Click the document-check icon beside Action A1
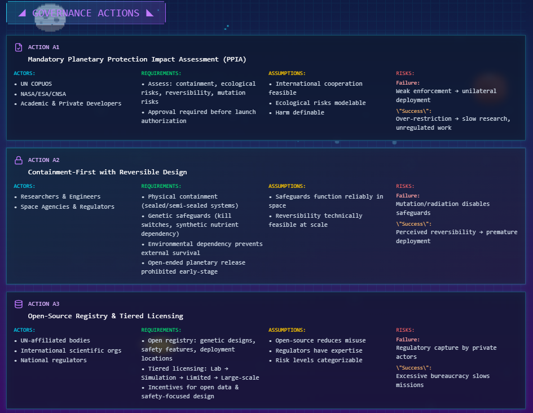This screenshot has width=533, height=413. click(x=19, y=47)
